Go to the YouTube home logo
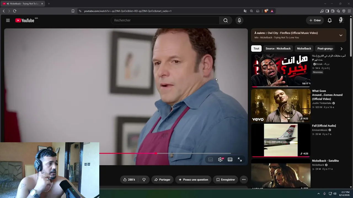The image size is (353, 198). 25,20
